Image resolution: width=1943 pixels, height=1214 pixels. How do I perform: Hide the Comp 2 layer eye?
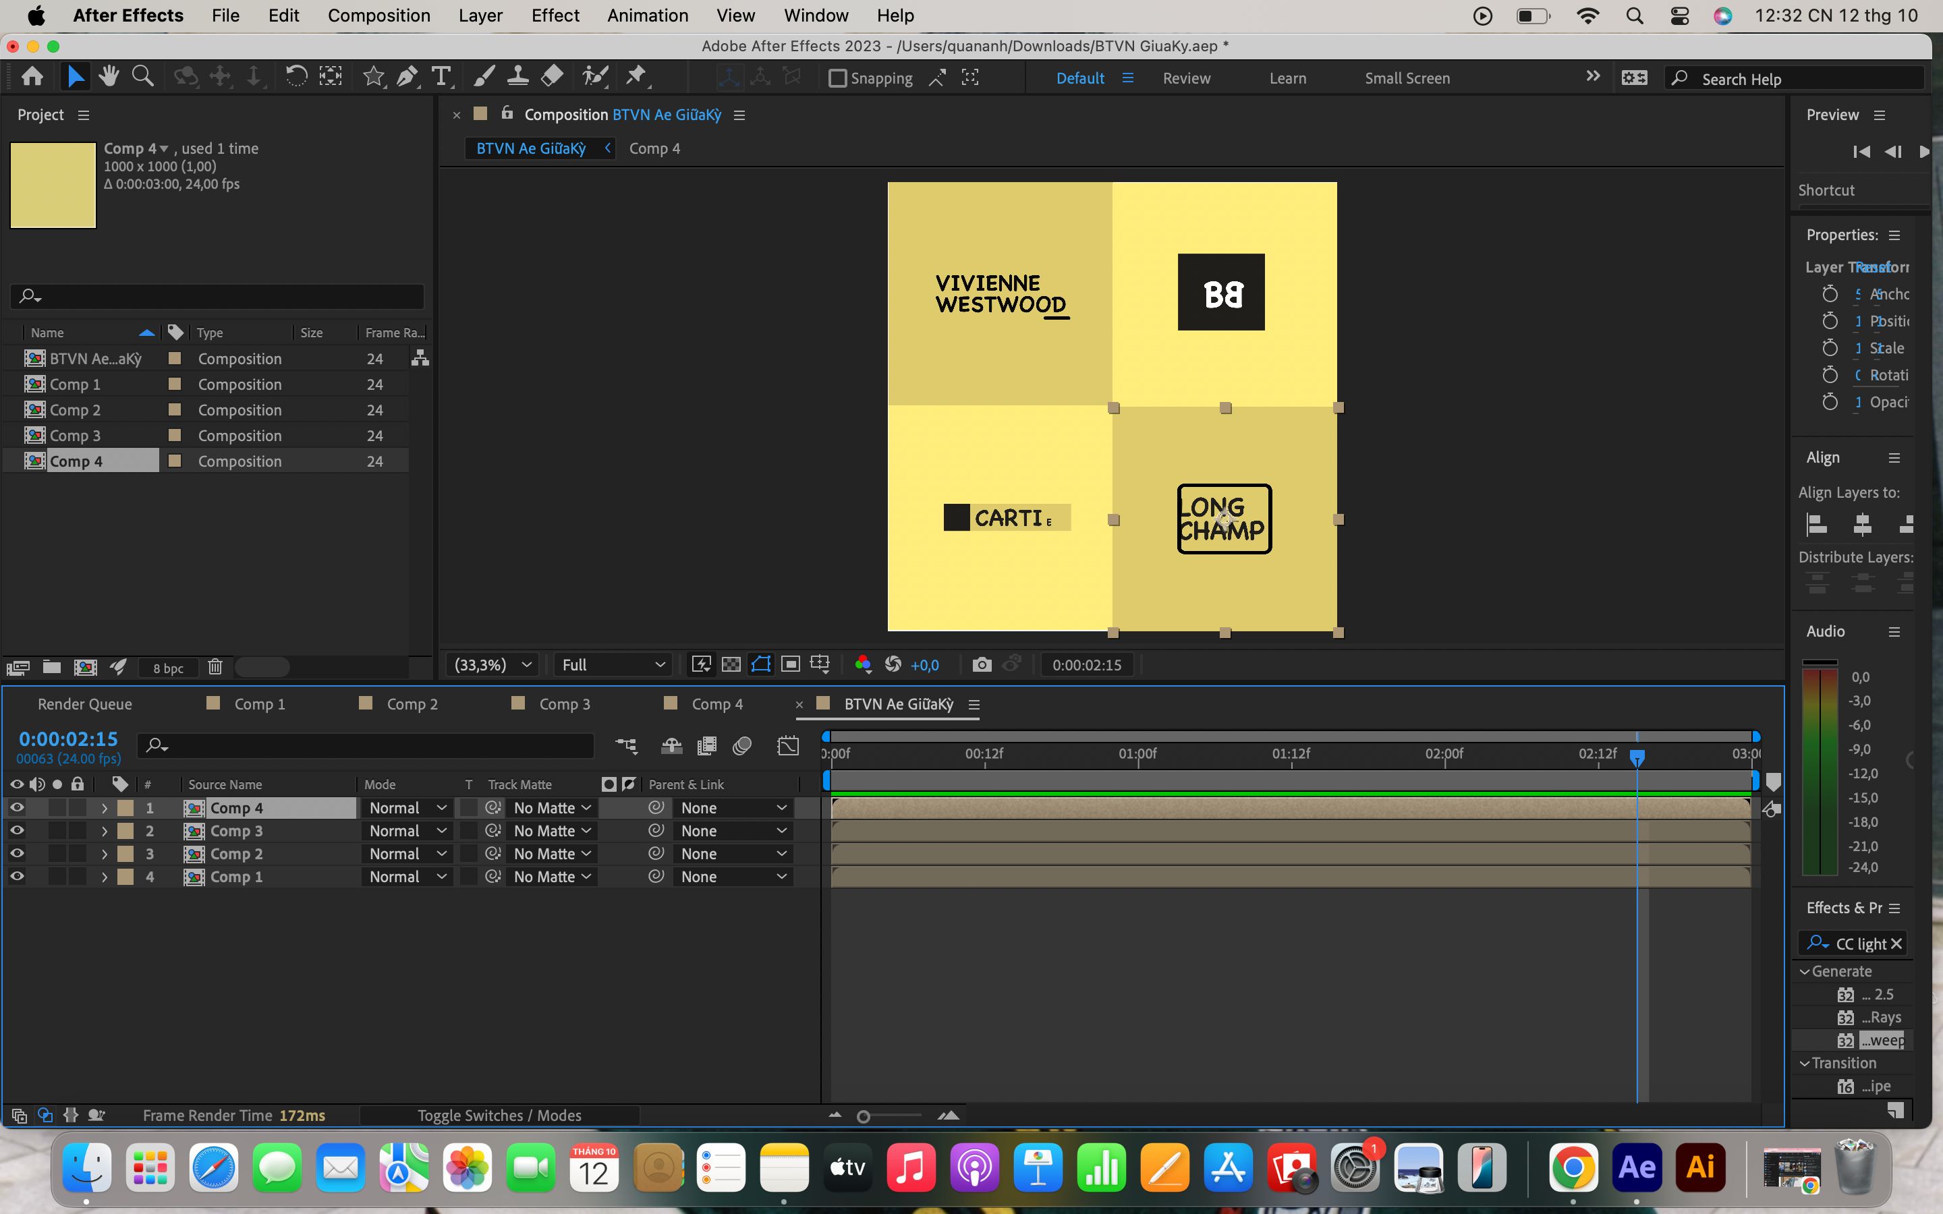pyautogui.click(x=17, y=853)
